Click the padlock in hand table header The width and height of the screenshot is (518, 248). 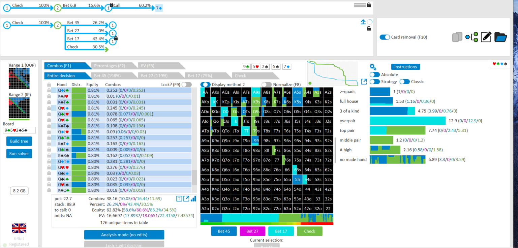pyautogui.click(x=49, y=85)
